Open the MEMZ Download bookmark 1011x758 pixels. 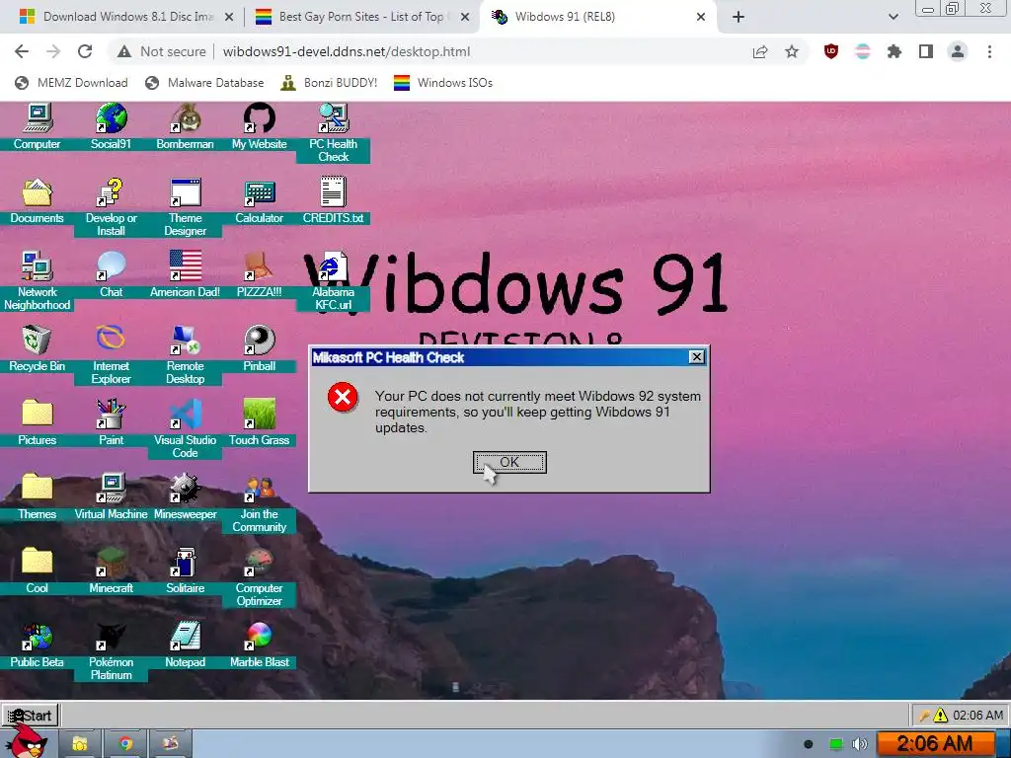(71, 83)
